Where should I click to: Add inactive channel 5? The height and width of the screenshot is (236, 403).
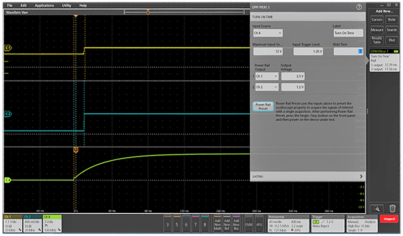[x=177, y=224]
